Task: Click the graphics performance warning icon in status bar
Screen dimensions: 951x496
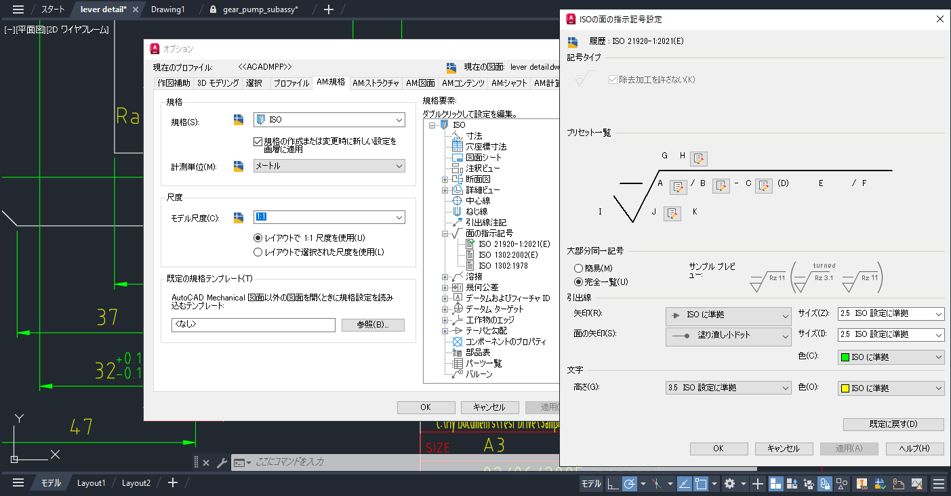Action: (x=916, y=484)
